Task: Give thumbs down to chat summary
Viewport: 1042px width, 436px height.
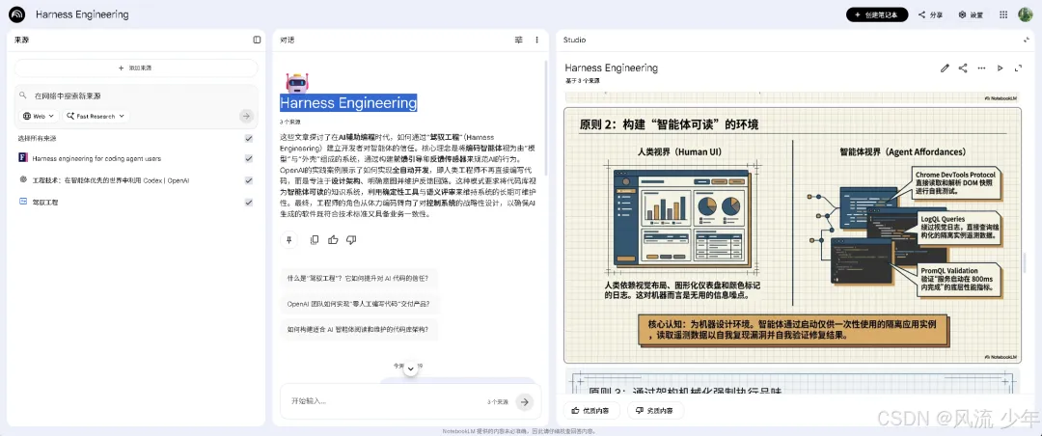Action: pyautogui.click(x=351, y=240)
